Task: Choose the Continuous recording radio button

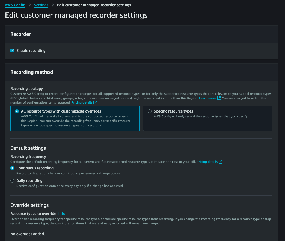Action: [x=12, y=168]
